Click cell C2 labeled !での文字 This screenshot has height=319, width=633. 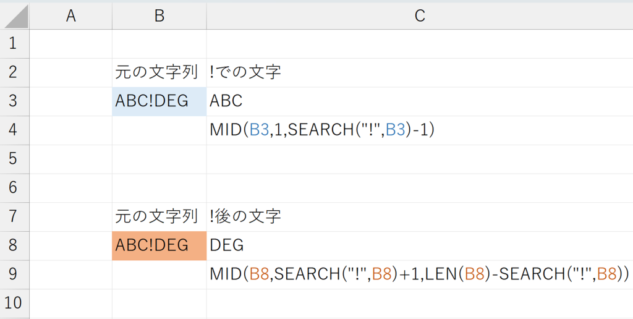tap(245, 73)
